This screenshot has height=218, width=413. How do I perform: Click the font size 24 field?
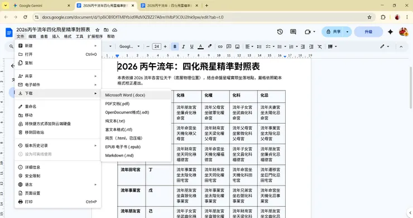tap(156, 46)
